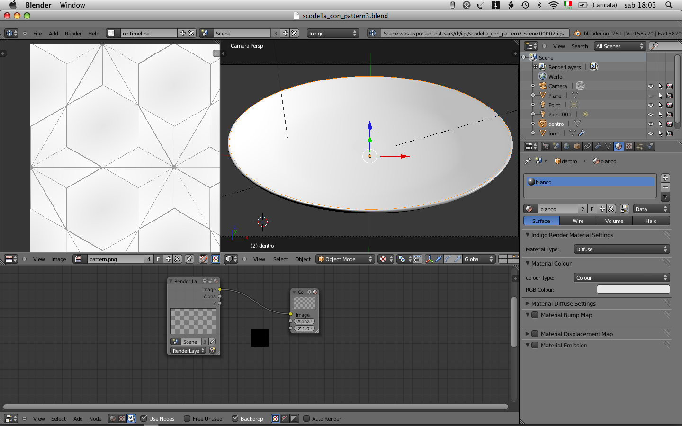
Task: Toggle visibility eye for Camera object
Action: 650,86
